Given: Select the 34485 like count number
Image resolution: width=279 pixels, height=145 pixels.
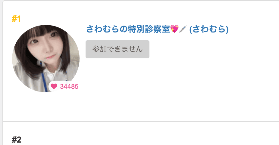Looking at the screenshot, I should click(x=69, y=87).
